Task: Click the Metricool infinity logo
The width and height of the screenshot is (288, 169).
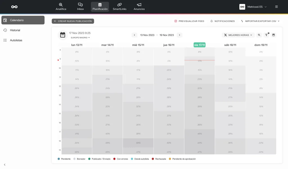Action: point(14,7)
